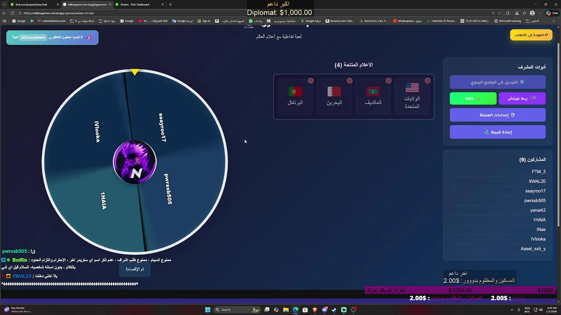
Task: Click the green INAS channel button
Action: (x=473, y=98)
